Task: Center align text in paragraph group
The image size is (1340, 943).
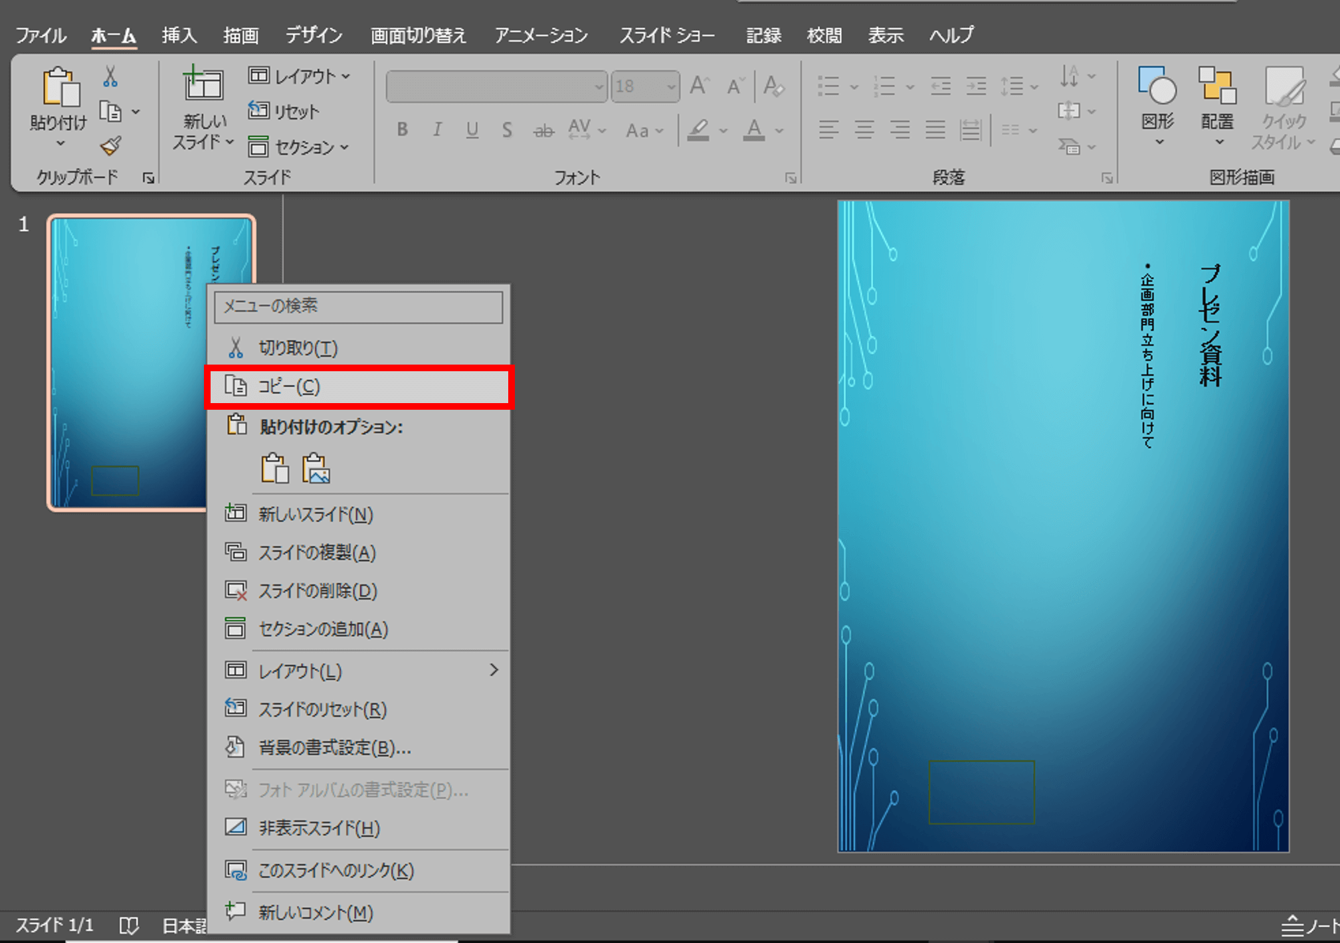Action: [864, 129]
